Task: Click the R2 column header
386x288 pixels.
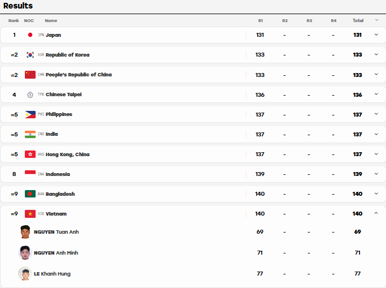Action: point(285,21)
